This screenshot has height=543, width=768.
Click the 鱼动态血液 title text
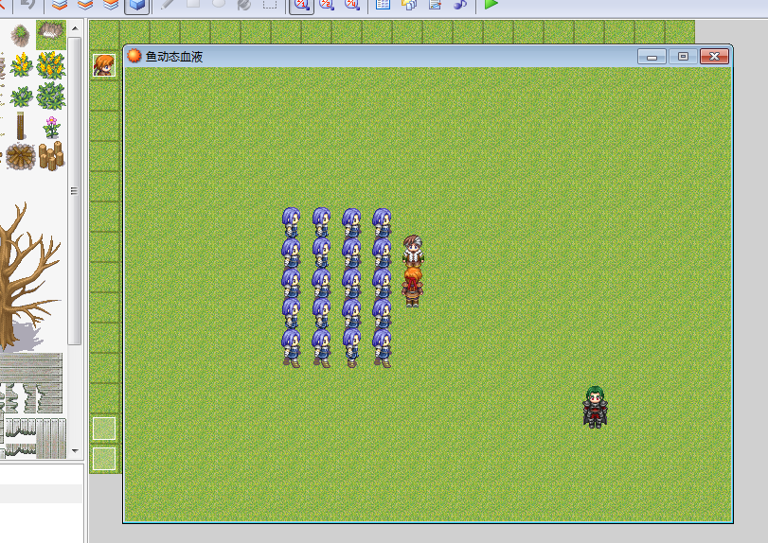click(174, 57)
